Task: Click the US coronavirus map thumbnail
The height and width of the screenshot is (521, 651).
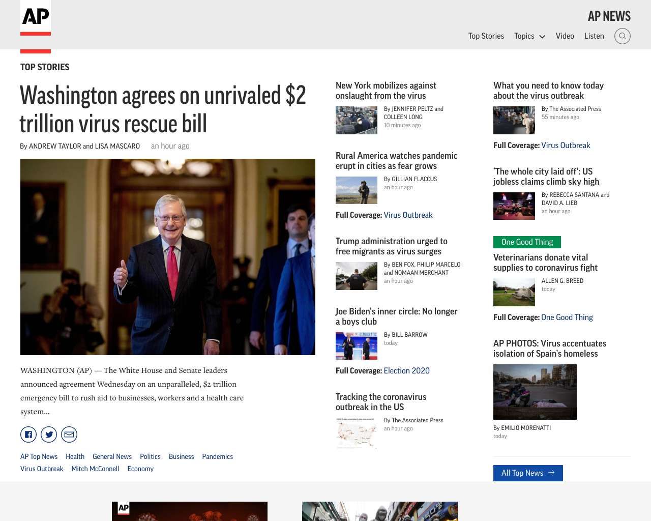Action: click(x=357, y=432)
